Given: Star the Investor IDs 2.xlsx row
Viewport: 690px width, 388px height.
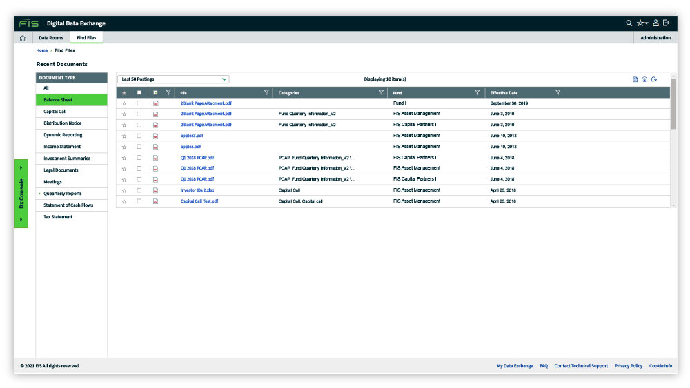Looking at the screenshot, I should [124, 190].
